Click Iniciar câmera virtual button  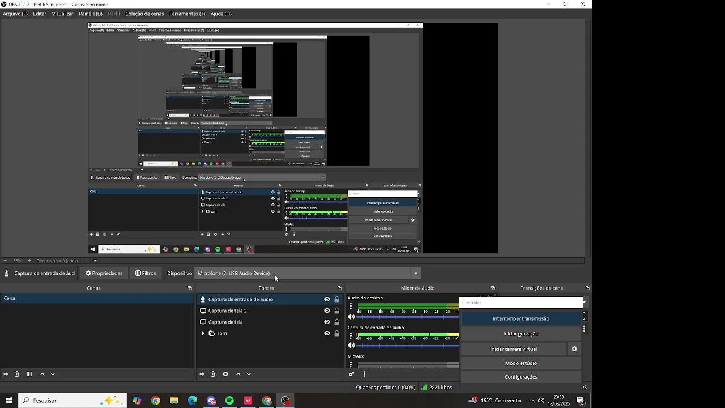click(514, 349)
